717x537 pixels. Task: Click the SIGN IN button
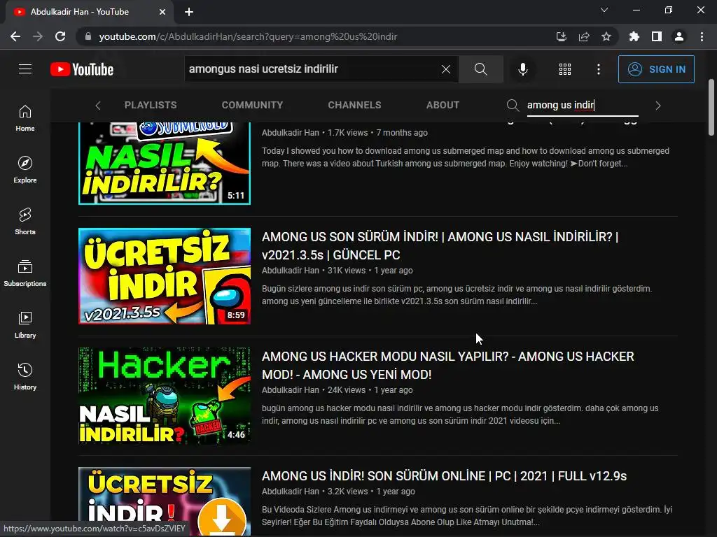(656, 69)
